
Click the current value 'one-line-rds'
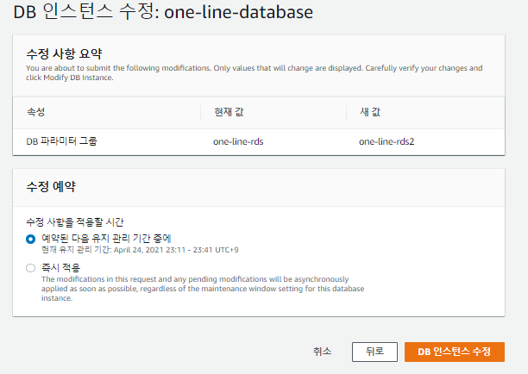[238, 141]
